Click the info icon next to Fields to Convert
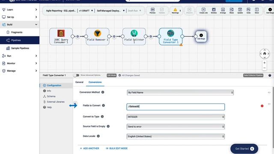274x154 pixels. click(x=104, y=106)
